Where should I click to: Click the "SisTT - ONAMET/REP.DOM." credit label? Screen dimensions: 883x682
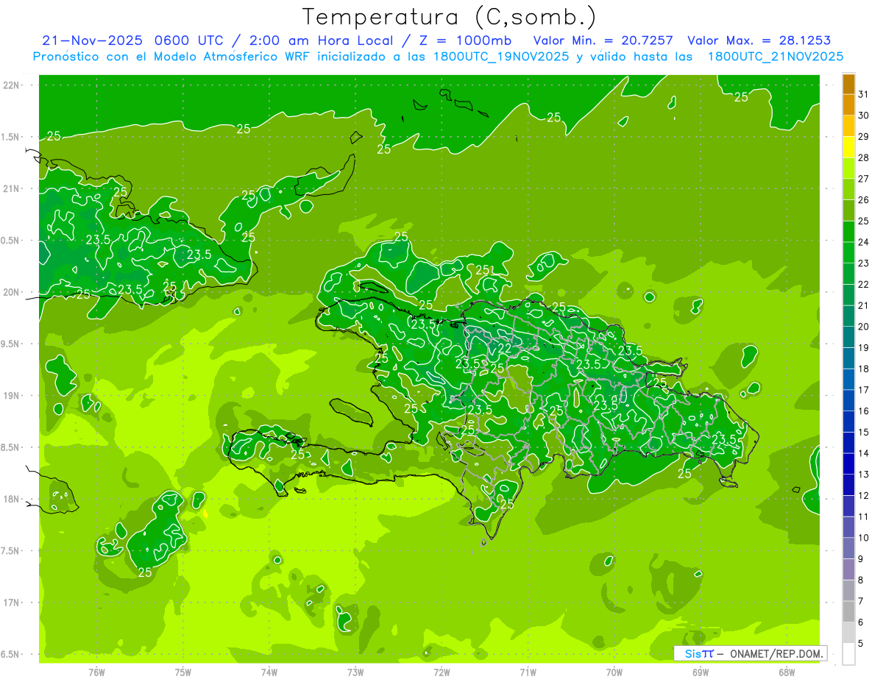[x=751, y=653]
